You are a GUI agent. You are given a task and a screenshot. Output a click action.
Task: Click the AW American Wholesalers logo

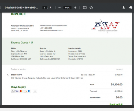click(105, 26)
